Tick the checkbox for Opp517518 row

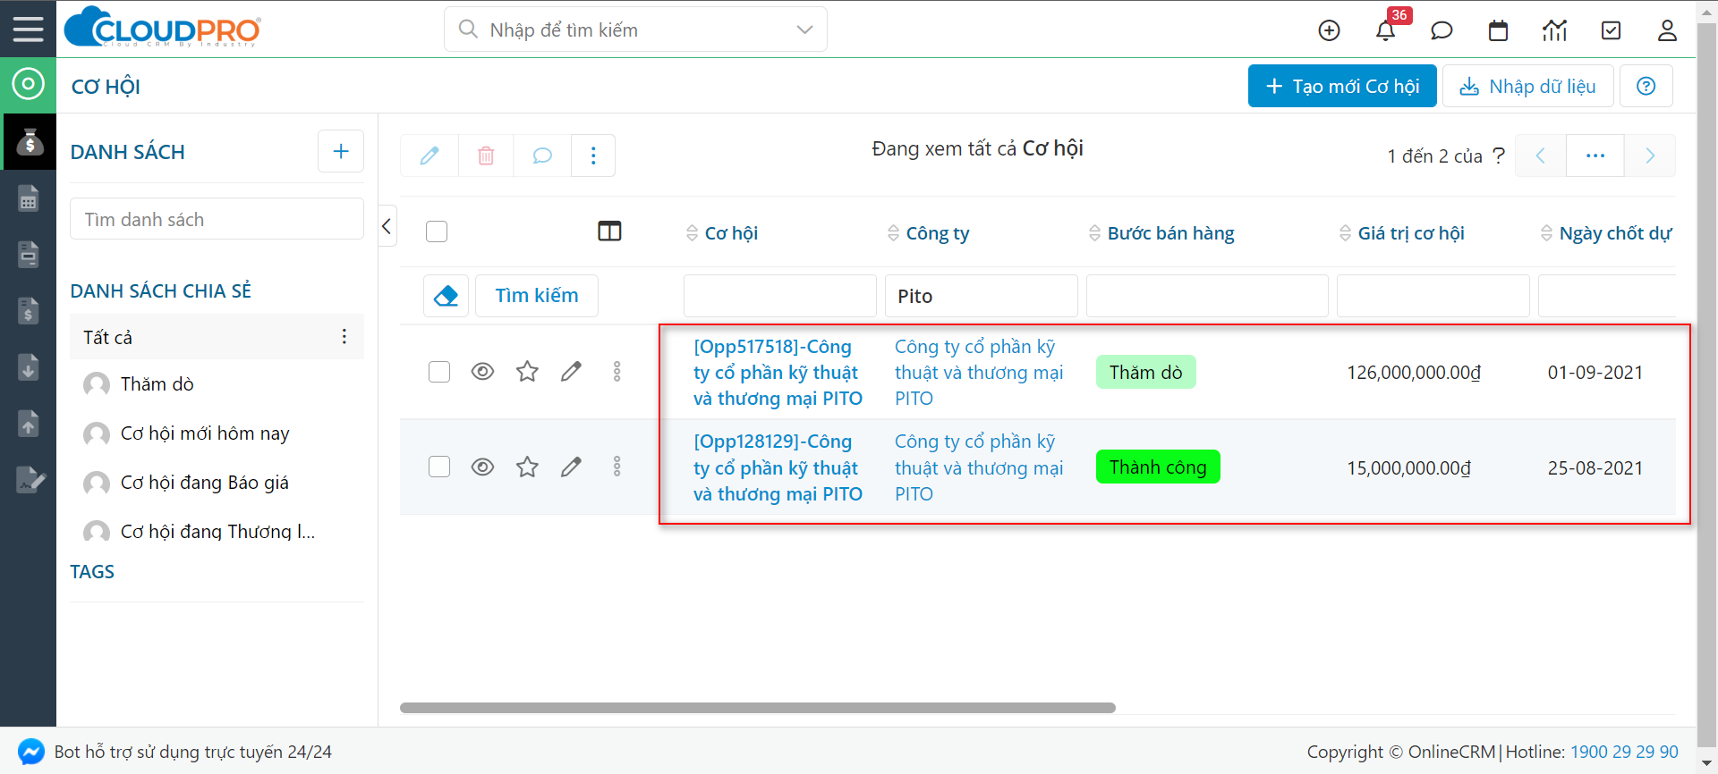(x=438, y=371)
